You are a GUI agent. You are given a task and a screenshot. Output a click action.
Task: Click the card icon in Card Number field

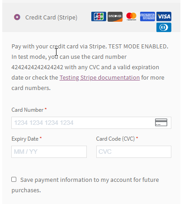[x=161, y=122]
